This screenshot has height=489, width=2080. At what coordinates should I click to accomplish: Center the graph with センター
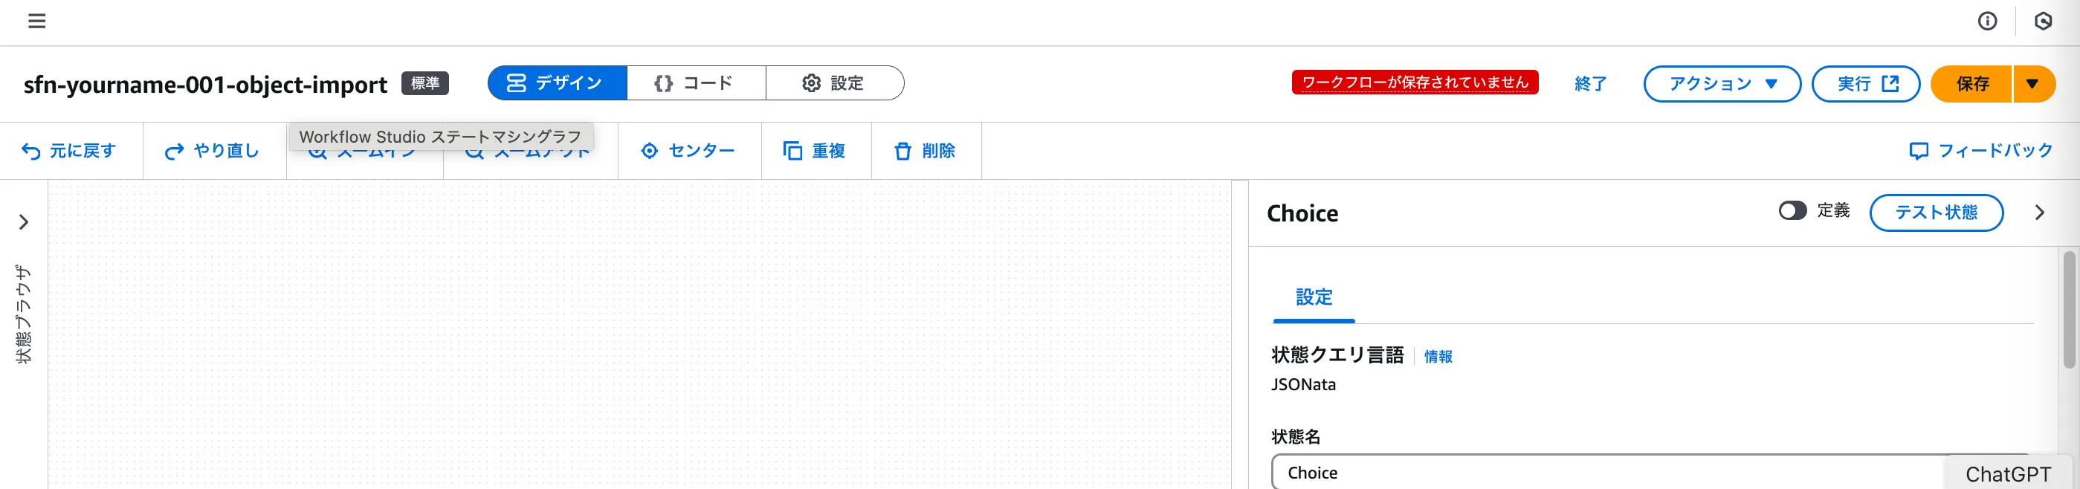coord(688,151)
